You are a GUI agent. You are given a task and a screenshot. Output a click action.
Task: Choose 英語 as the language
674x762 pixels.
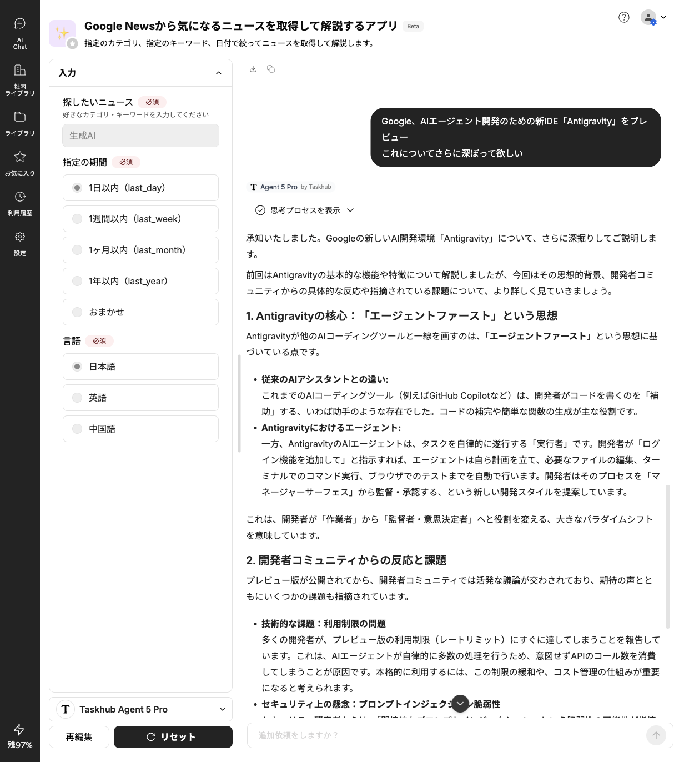point(140,398)
